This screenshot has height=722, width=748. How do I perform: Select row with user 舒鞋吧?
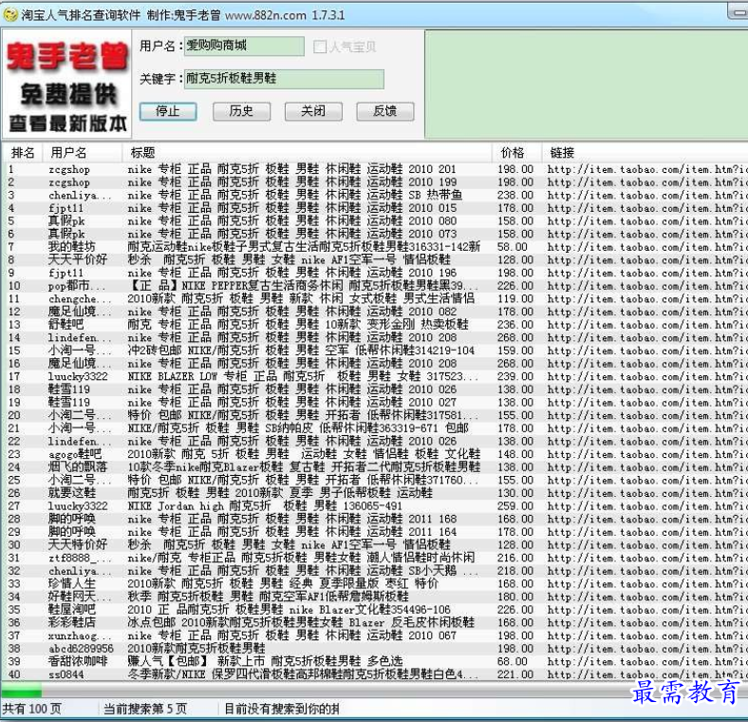[374, 325]
